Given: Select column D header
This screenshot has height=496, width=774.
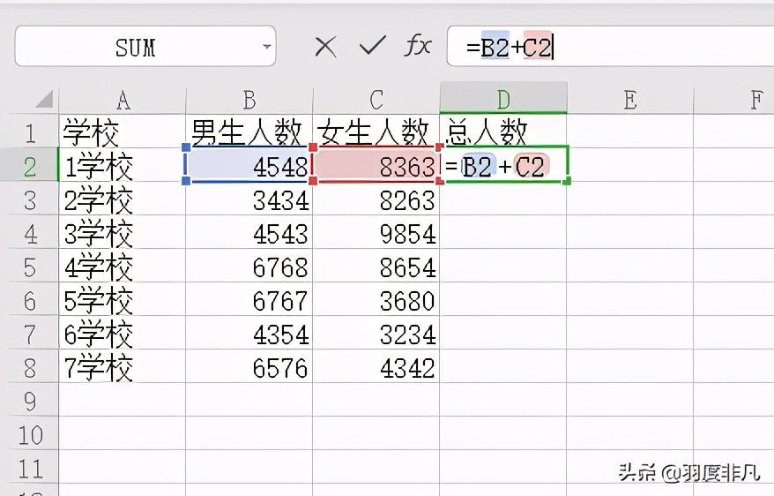Looking at the screenshot, I should tap(503, 99).
